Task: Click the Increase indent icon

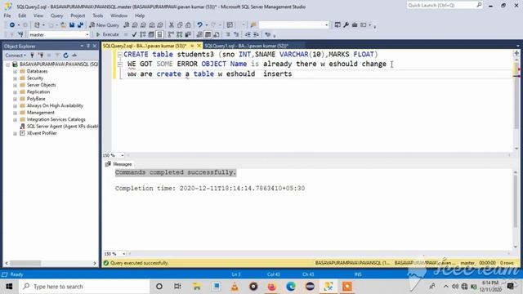Action: (x=256, y=34)
